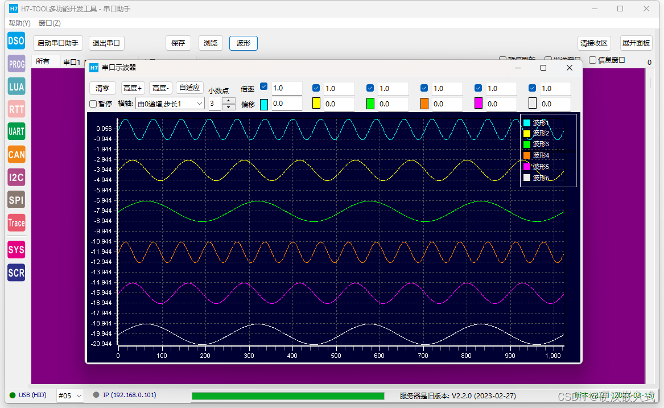
Task: Increase decimal places with the up arrow
Action: coord(229,100)
